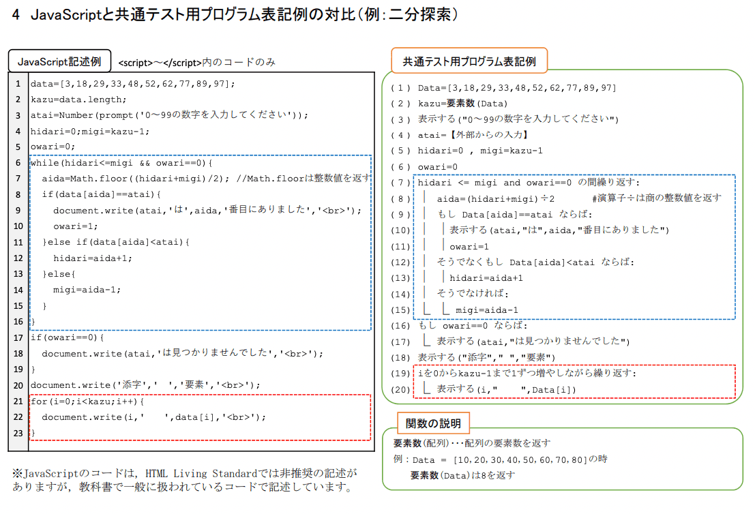Click JavaScript line 'kazu=data.length;'
This screenshot has height=514, width=755.
point(78,100)
